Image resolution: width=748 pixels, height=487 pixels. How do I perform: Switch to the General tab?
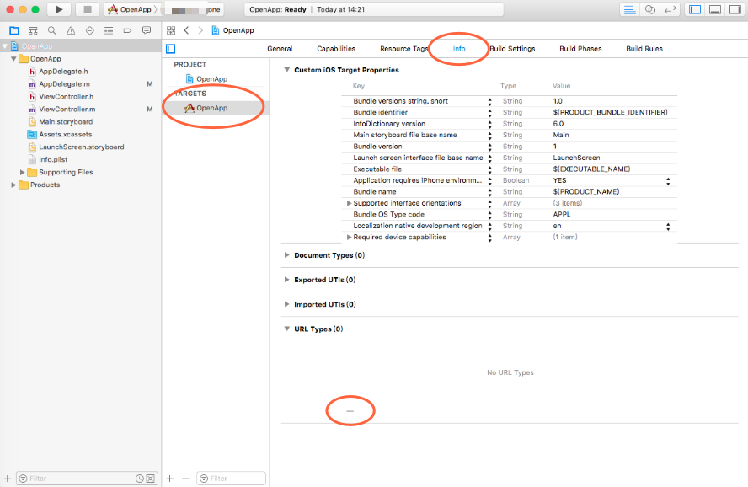click(x=280, y=49)
